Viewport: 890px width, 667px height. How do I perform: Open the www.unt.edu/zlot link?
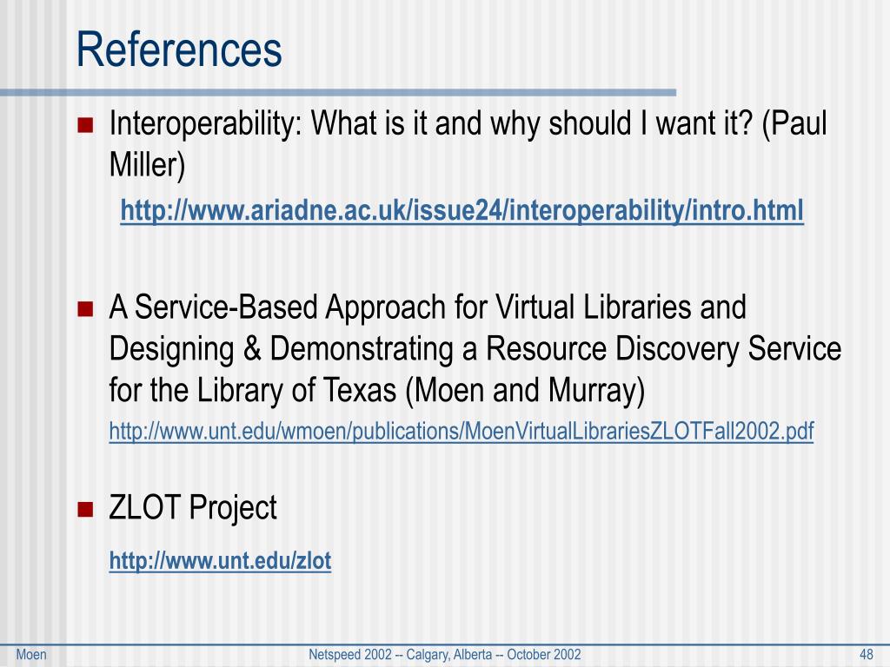[x=220, y=561]
